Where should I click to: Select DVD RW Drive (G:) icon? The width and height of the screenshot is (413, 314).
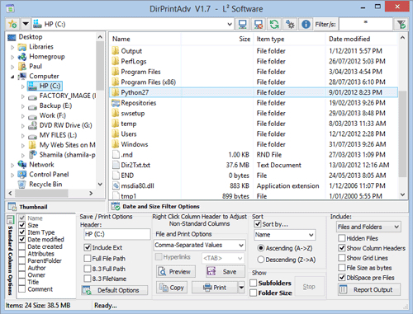point(33,125)
